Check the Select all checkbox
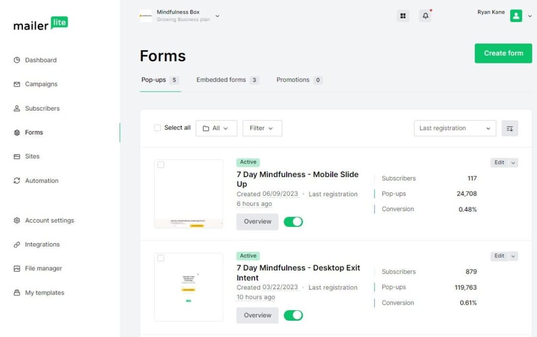537x337 pixels. (x=157, y=128)
